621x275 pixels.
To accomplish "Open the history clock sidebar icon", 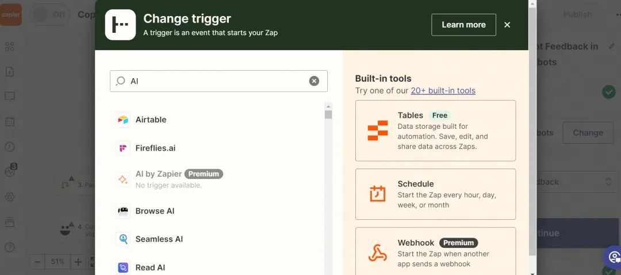I will coord(10,147).
